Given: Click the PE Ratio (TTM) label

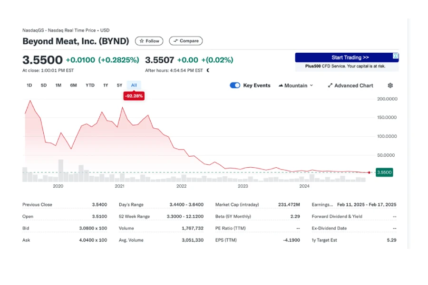Looking at the screenshot, I should coord(230,228).
